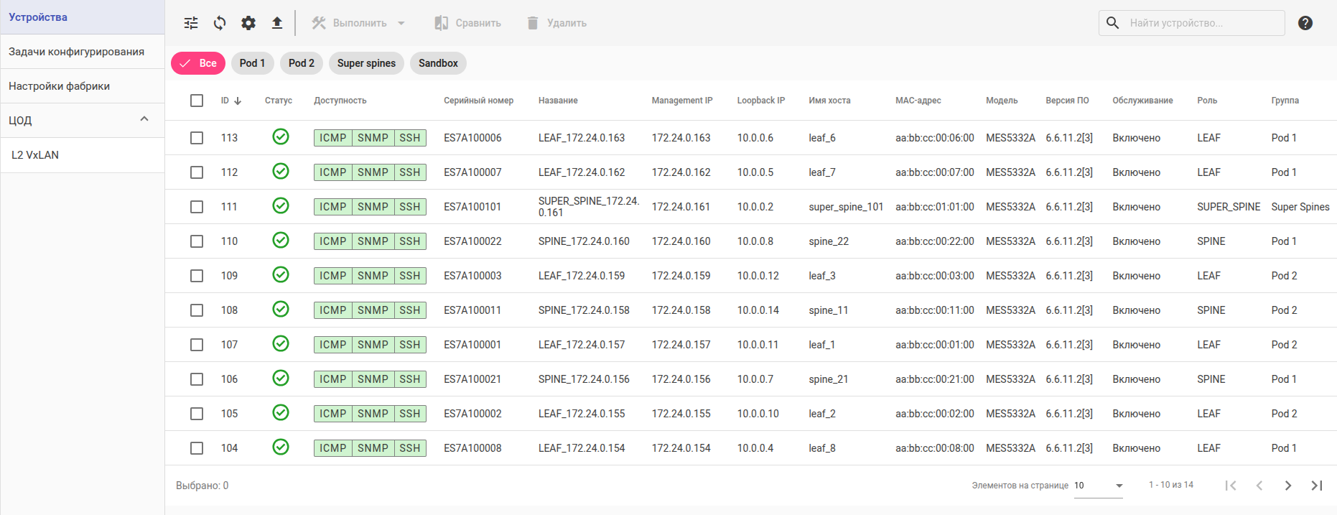Screen dimensions: 1337x515
Task: Open the filter settings icon
Action: [x=191, y=23]
